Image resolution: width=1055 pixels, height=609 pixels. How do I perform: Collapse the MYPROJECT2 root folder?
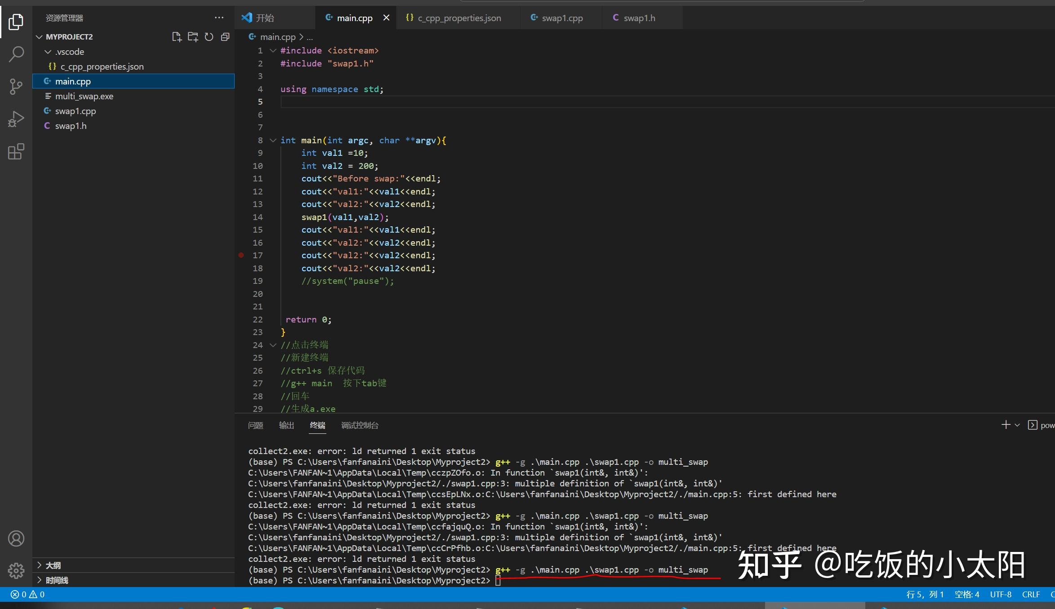(39, 37)
